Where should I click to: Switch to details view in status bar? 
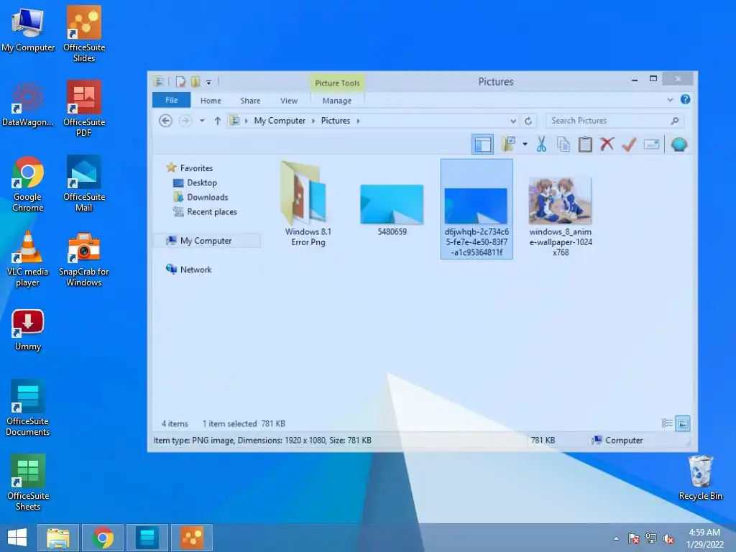point(666,423)
